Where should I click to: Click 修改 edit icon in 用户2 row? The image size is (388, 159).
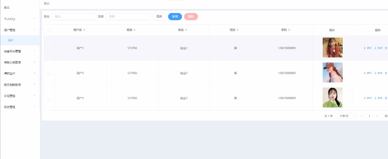378,73
